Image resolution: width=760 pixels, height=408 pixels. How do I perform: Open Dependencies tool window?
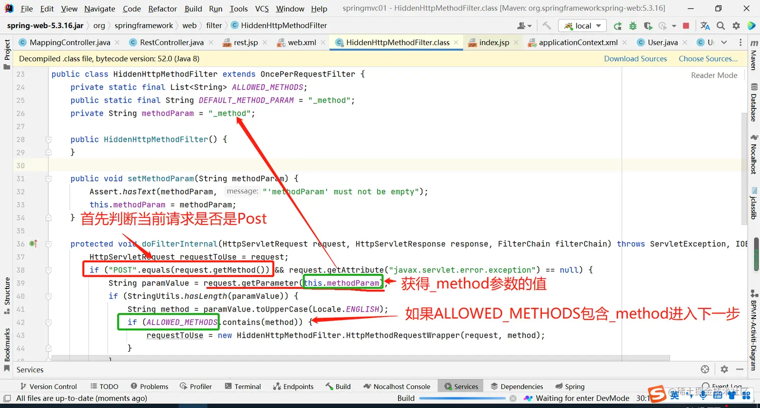pyautogui.click(x=517, y=386)
